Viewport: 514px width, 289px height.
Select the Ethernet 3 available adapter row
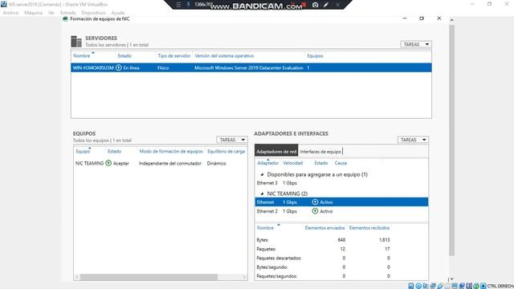pos(341,183)
